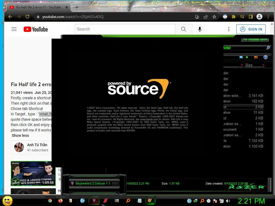
Task: Sort by the Size column header
Action: [x=253, y=65]
